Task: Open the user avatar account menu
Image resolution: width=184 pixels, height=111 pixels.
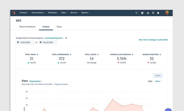Action: tap(167, 12)
